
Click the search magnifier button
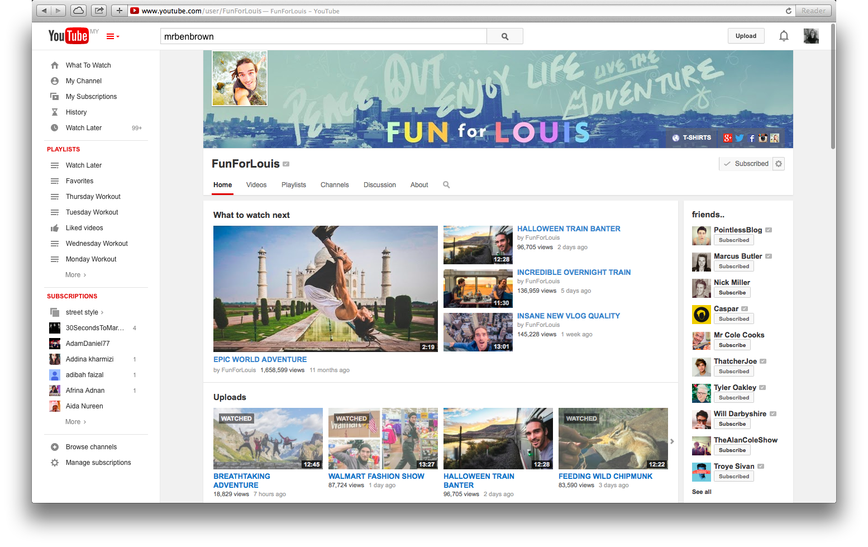point(505,36)
